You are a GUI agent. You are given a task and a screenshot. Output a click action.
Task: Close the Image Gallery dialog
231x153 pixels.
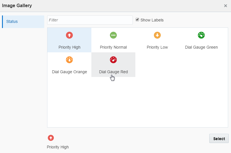click(226, 6)
